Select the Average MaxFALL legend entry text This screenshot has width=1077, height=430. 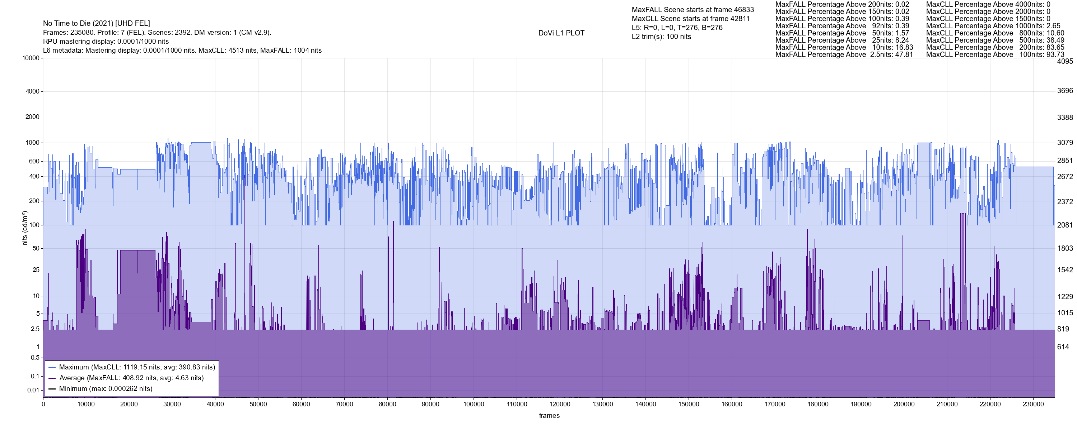pyautogui.click(x=131, y=378)
